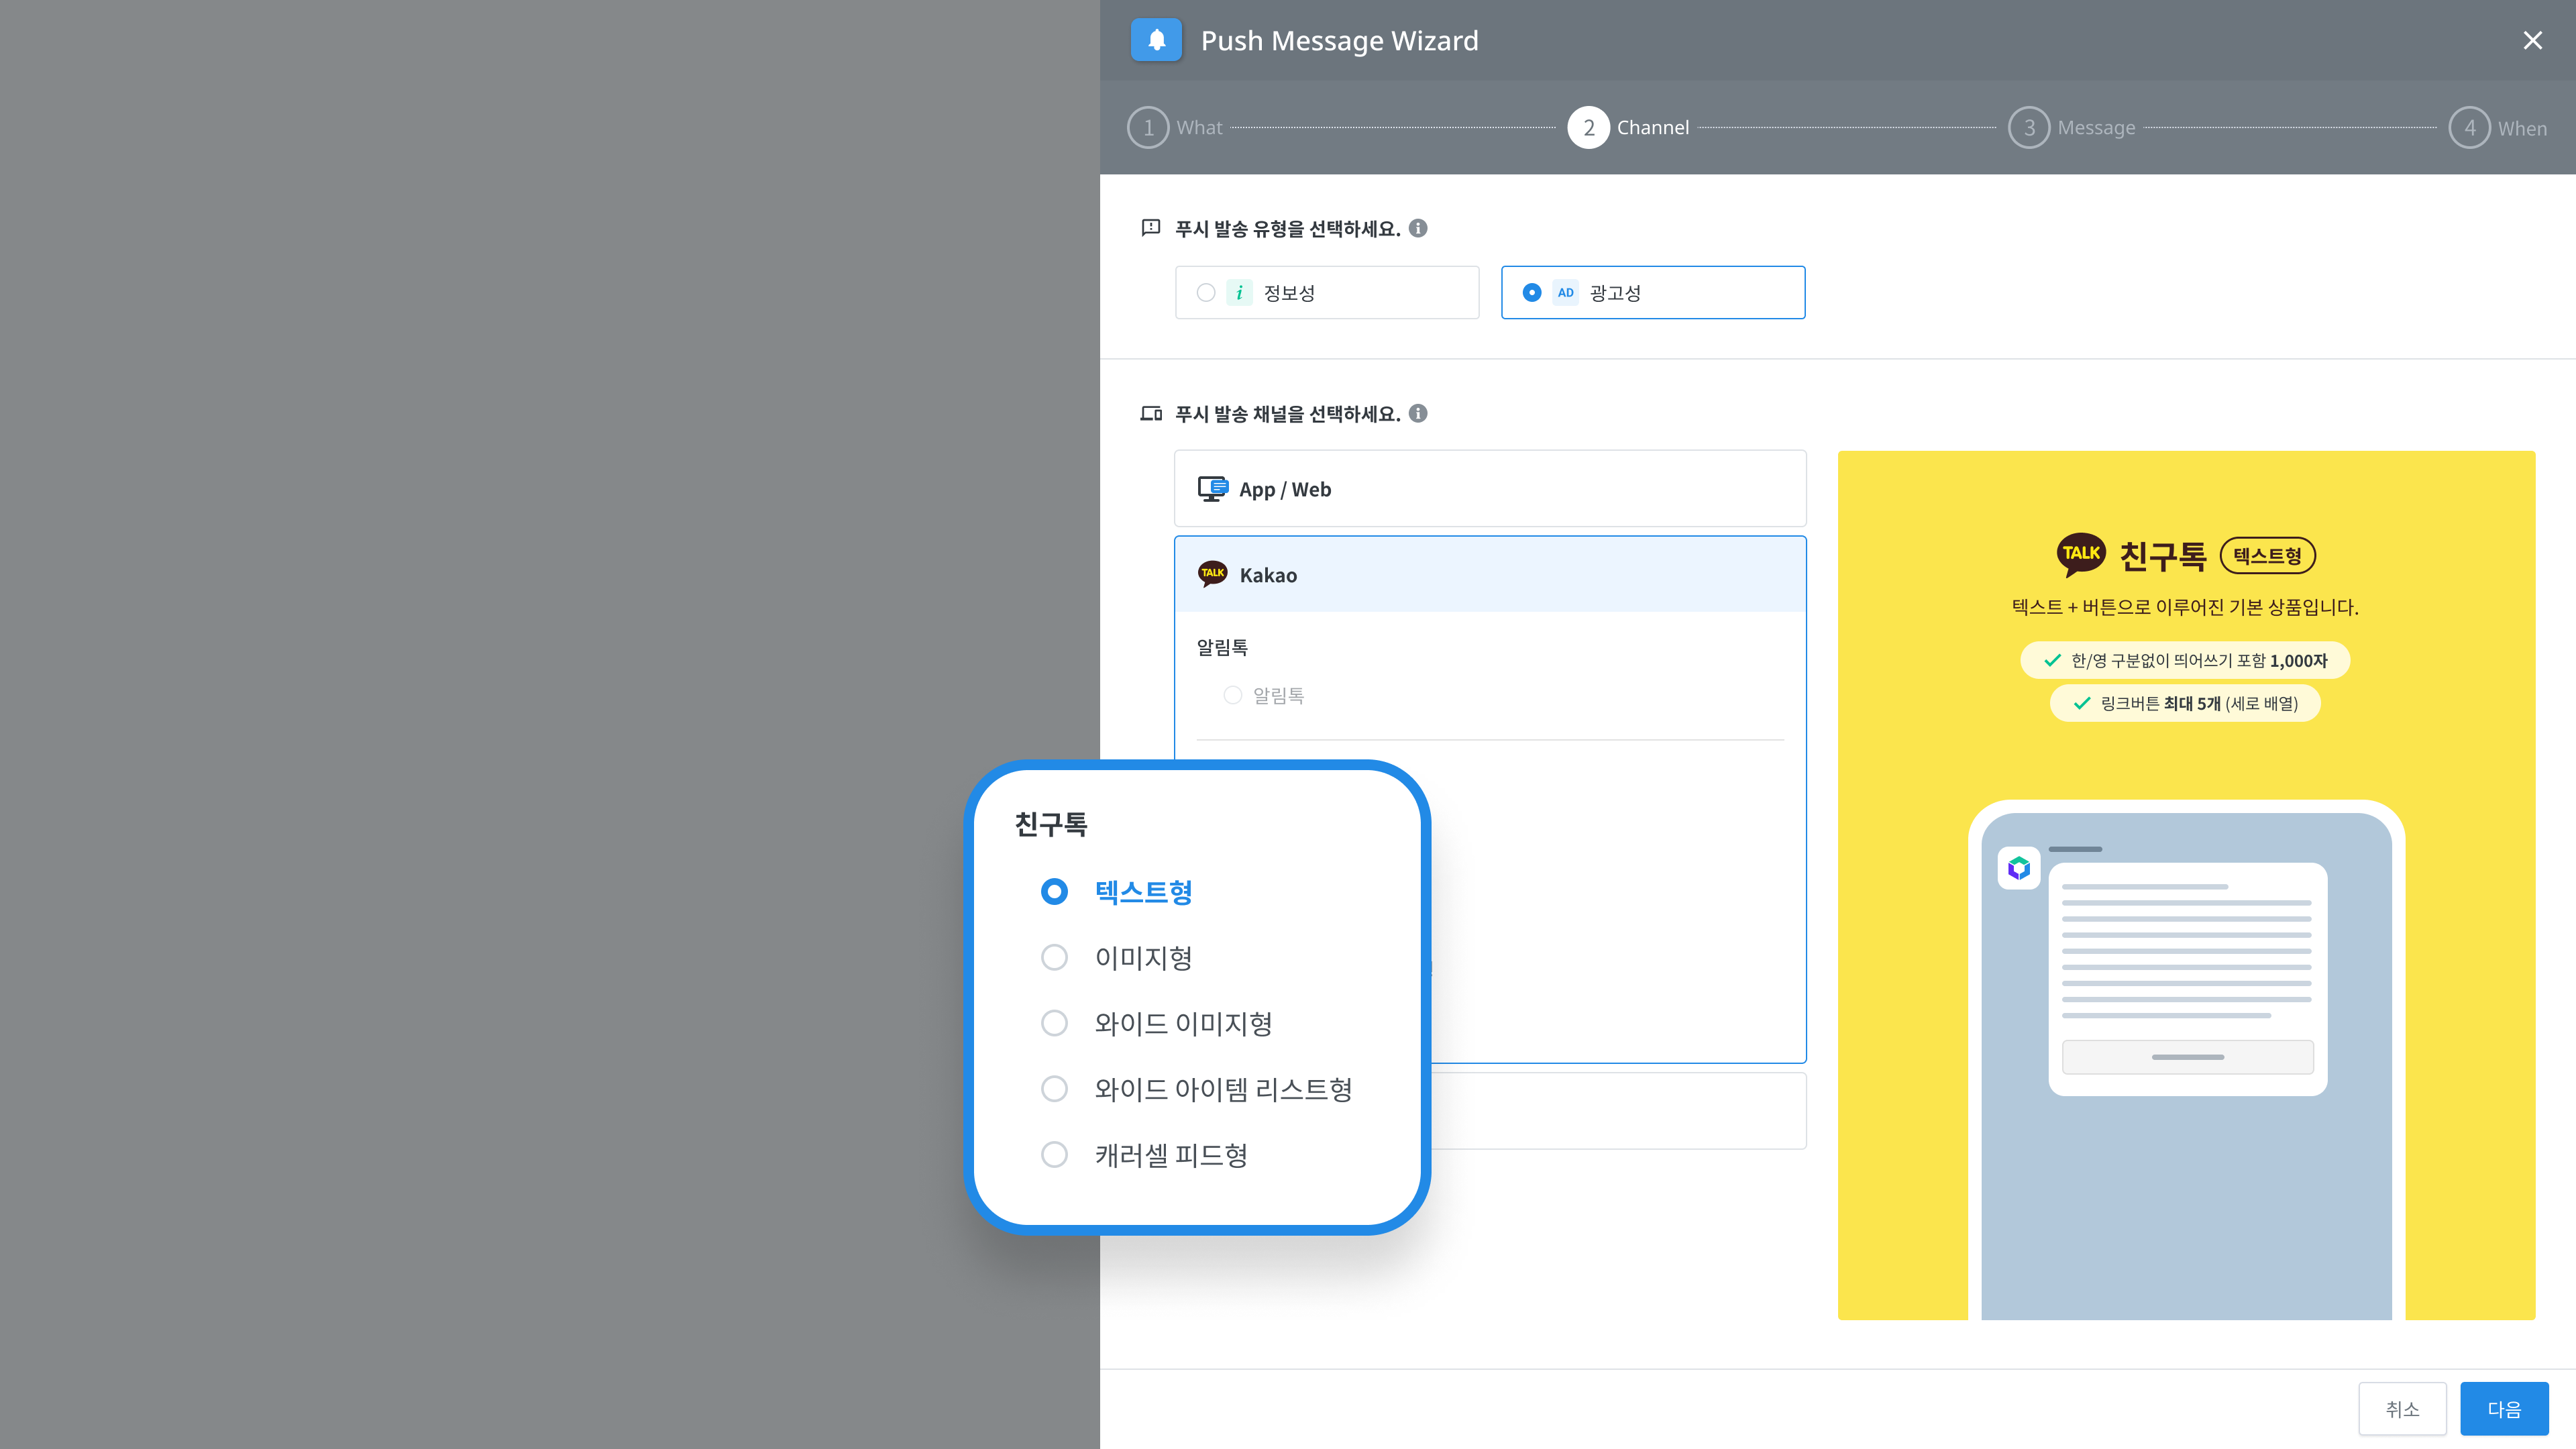Click the monitor icon in the App / Web option
Image resolution: width=2576 pixels, height=1449 pixels.
pyautogui.click(x=1213, y=488)
